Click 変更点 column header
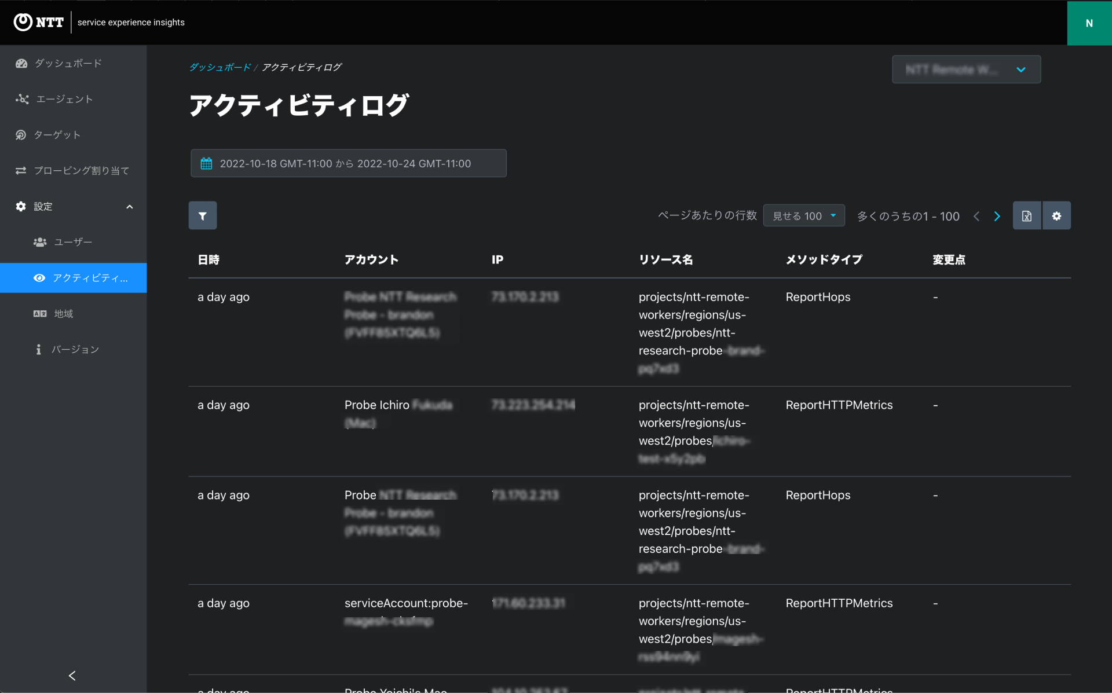The width and height of the screenshot is (1112, 693). click(949, 260)
